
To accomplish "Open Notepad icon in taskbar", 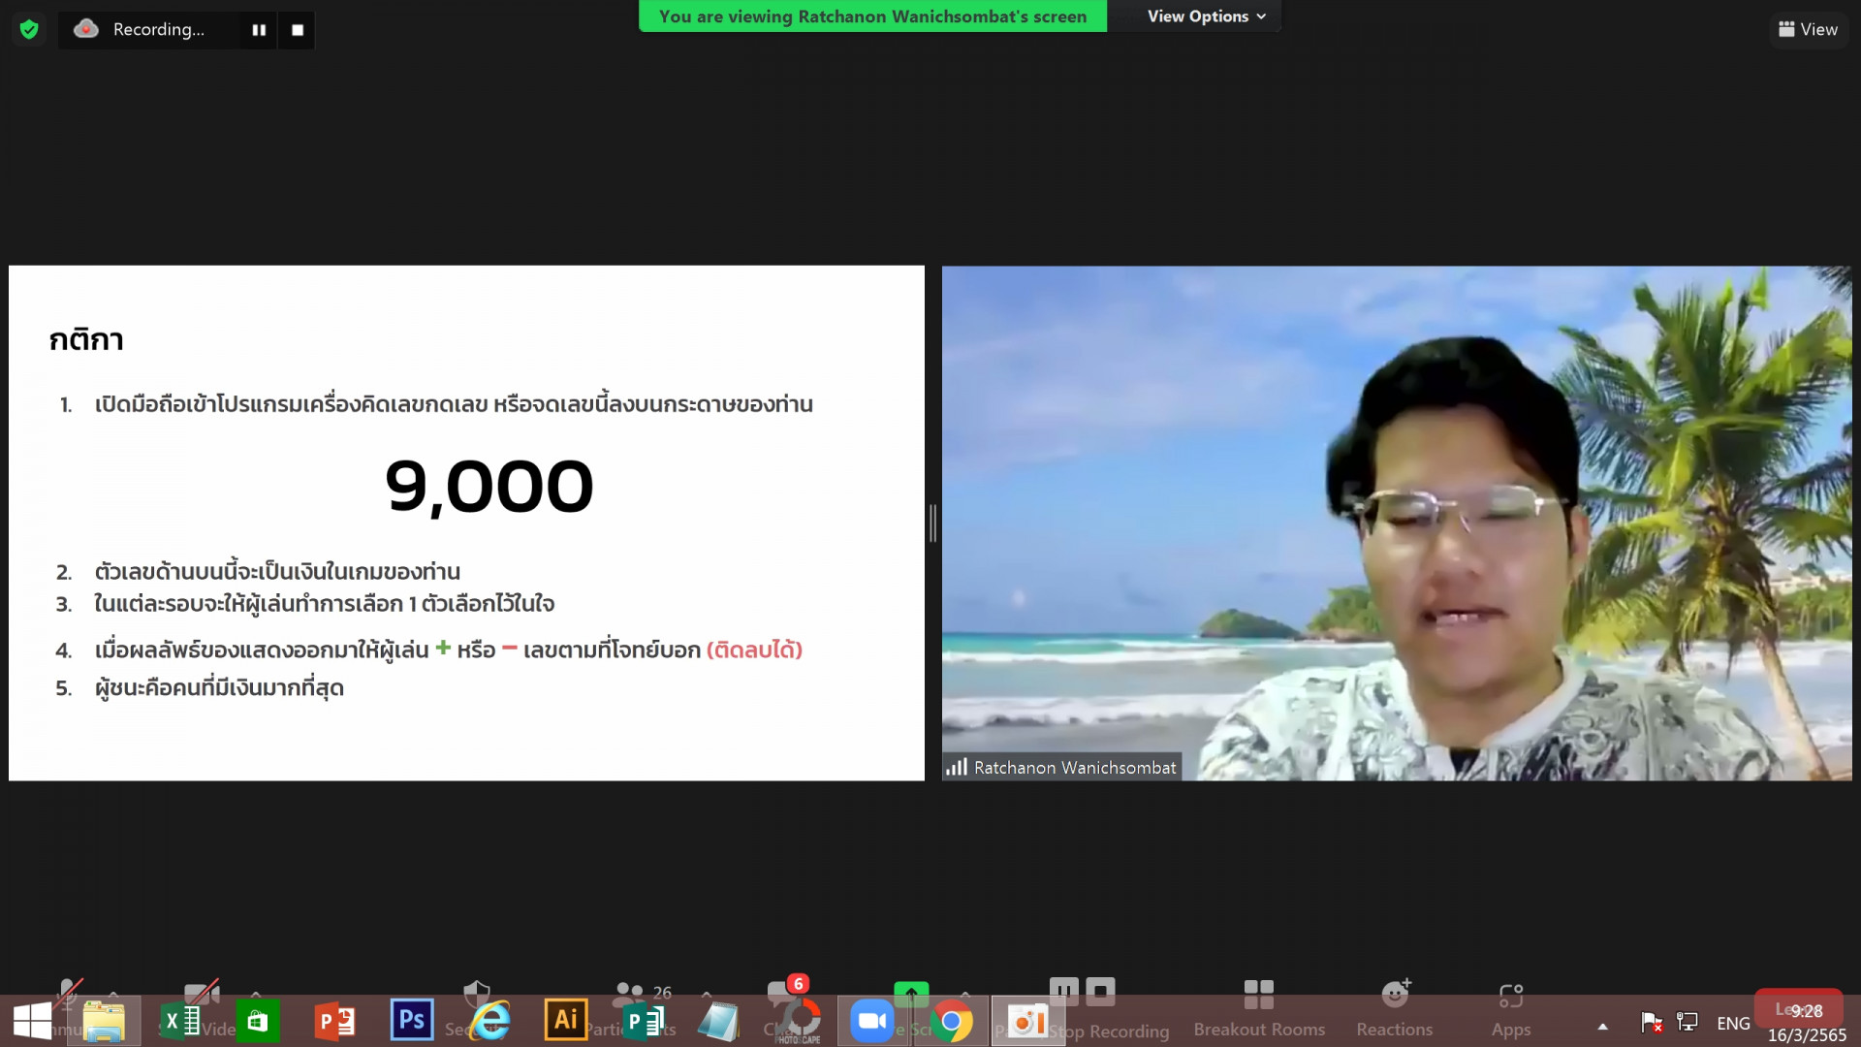I will click(x=719, y=1021).
